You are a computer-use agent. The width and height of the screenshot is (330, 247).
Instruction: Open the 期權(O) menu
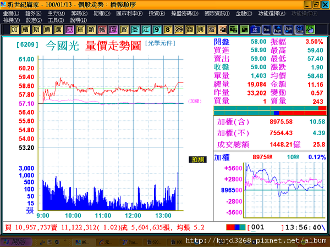pyautogui.click(x=102, y=13)
